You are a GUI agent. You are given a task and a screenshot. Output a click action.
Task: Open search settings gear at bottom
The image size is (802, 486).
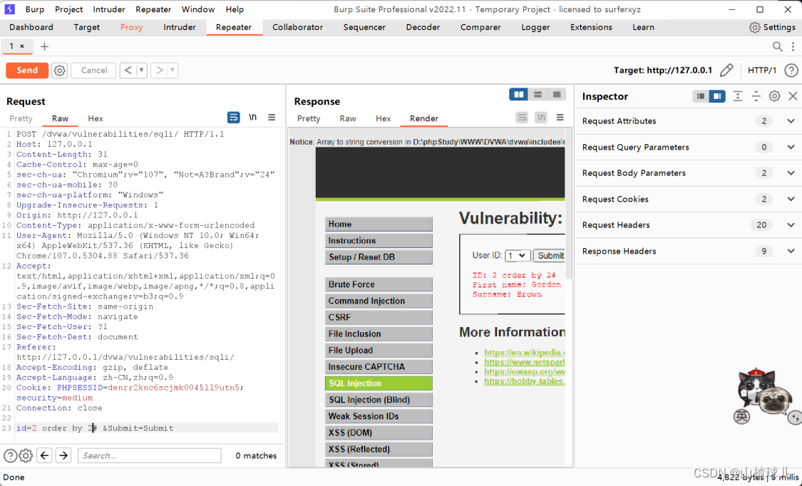click(26, 455)
